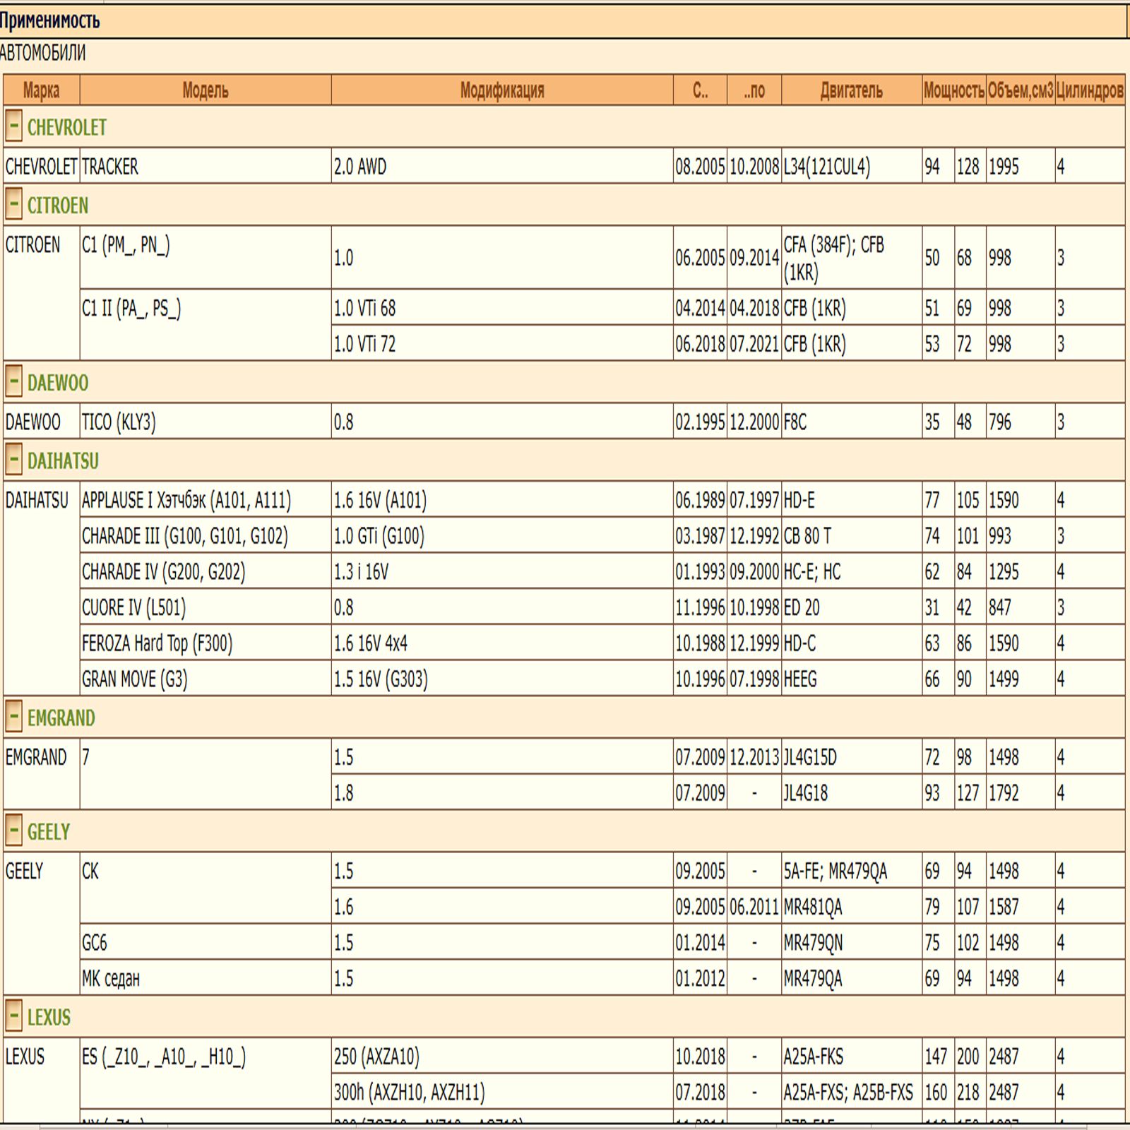Select the GC6 model cell
Screen dimensions: 1130x1130
95,943
